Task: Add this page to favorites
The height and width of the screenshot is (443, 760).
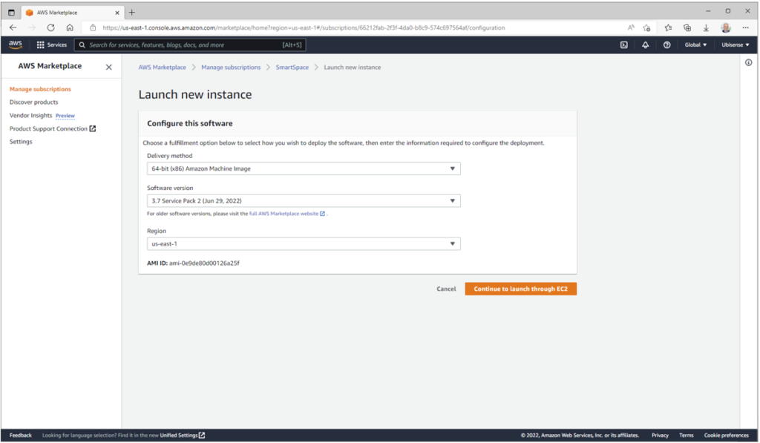Action: 646,27
